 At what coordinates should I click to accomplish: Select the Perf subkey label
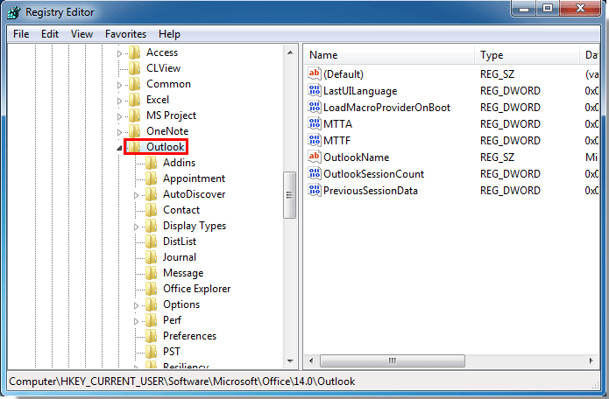pos(172,320)
